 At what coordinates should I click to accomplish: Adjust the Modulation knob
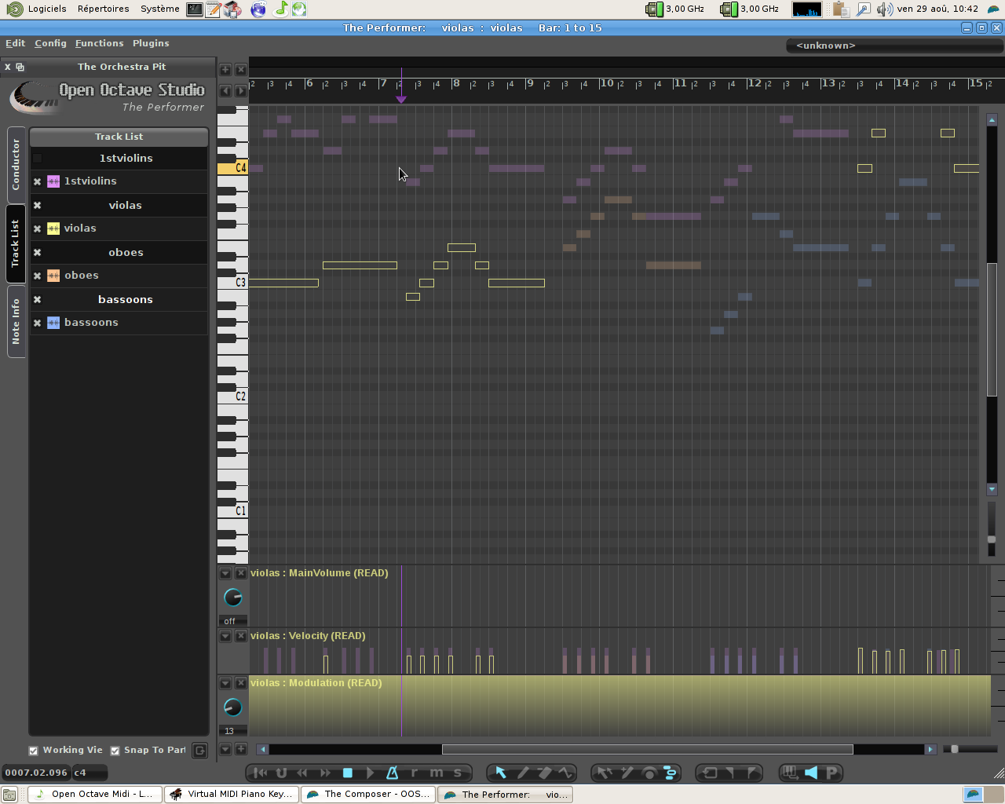(x=233, y=707)
